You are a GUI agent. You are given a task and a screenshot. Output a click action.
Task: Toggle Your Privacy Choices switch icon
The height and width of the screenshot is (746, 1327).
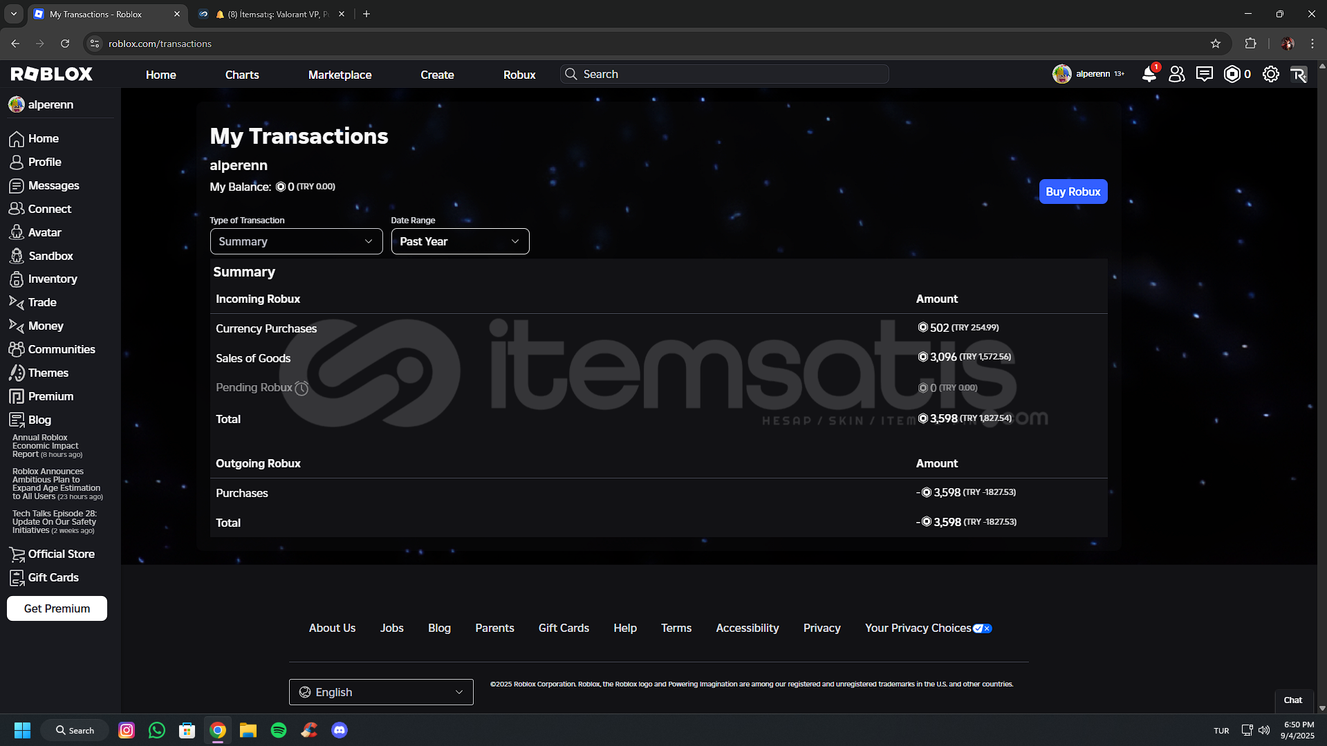coord(983,628)
